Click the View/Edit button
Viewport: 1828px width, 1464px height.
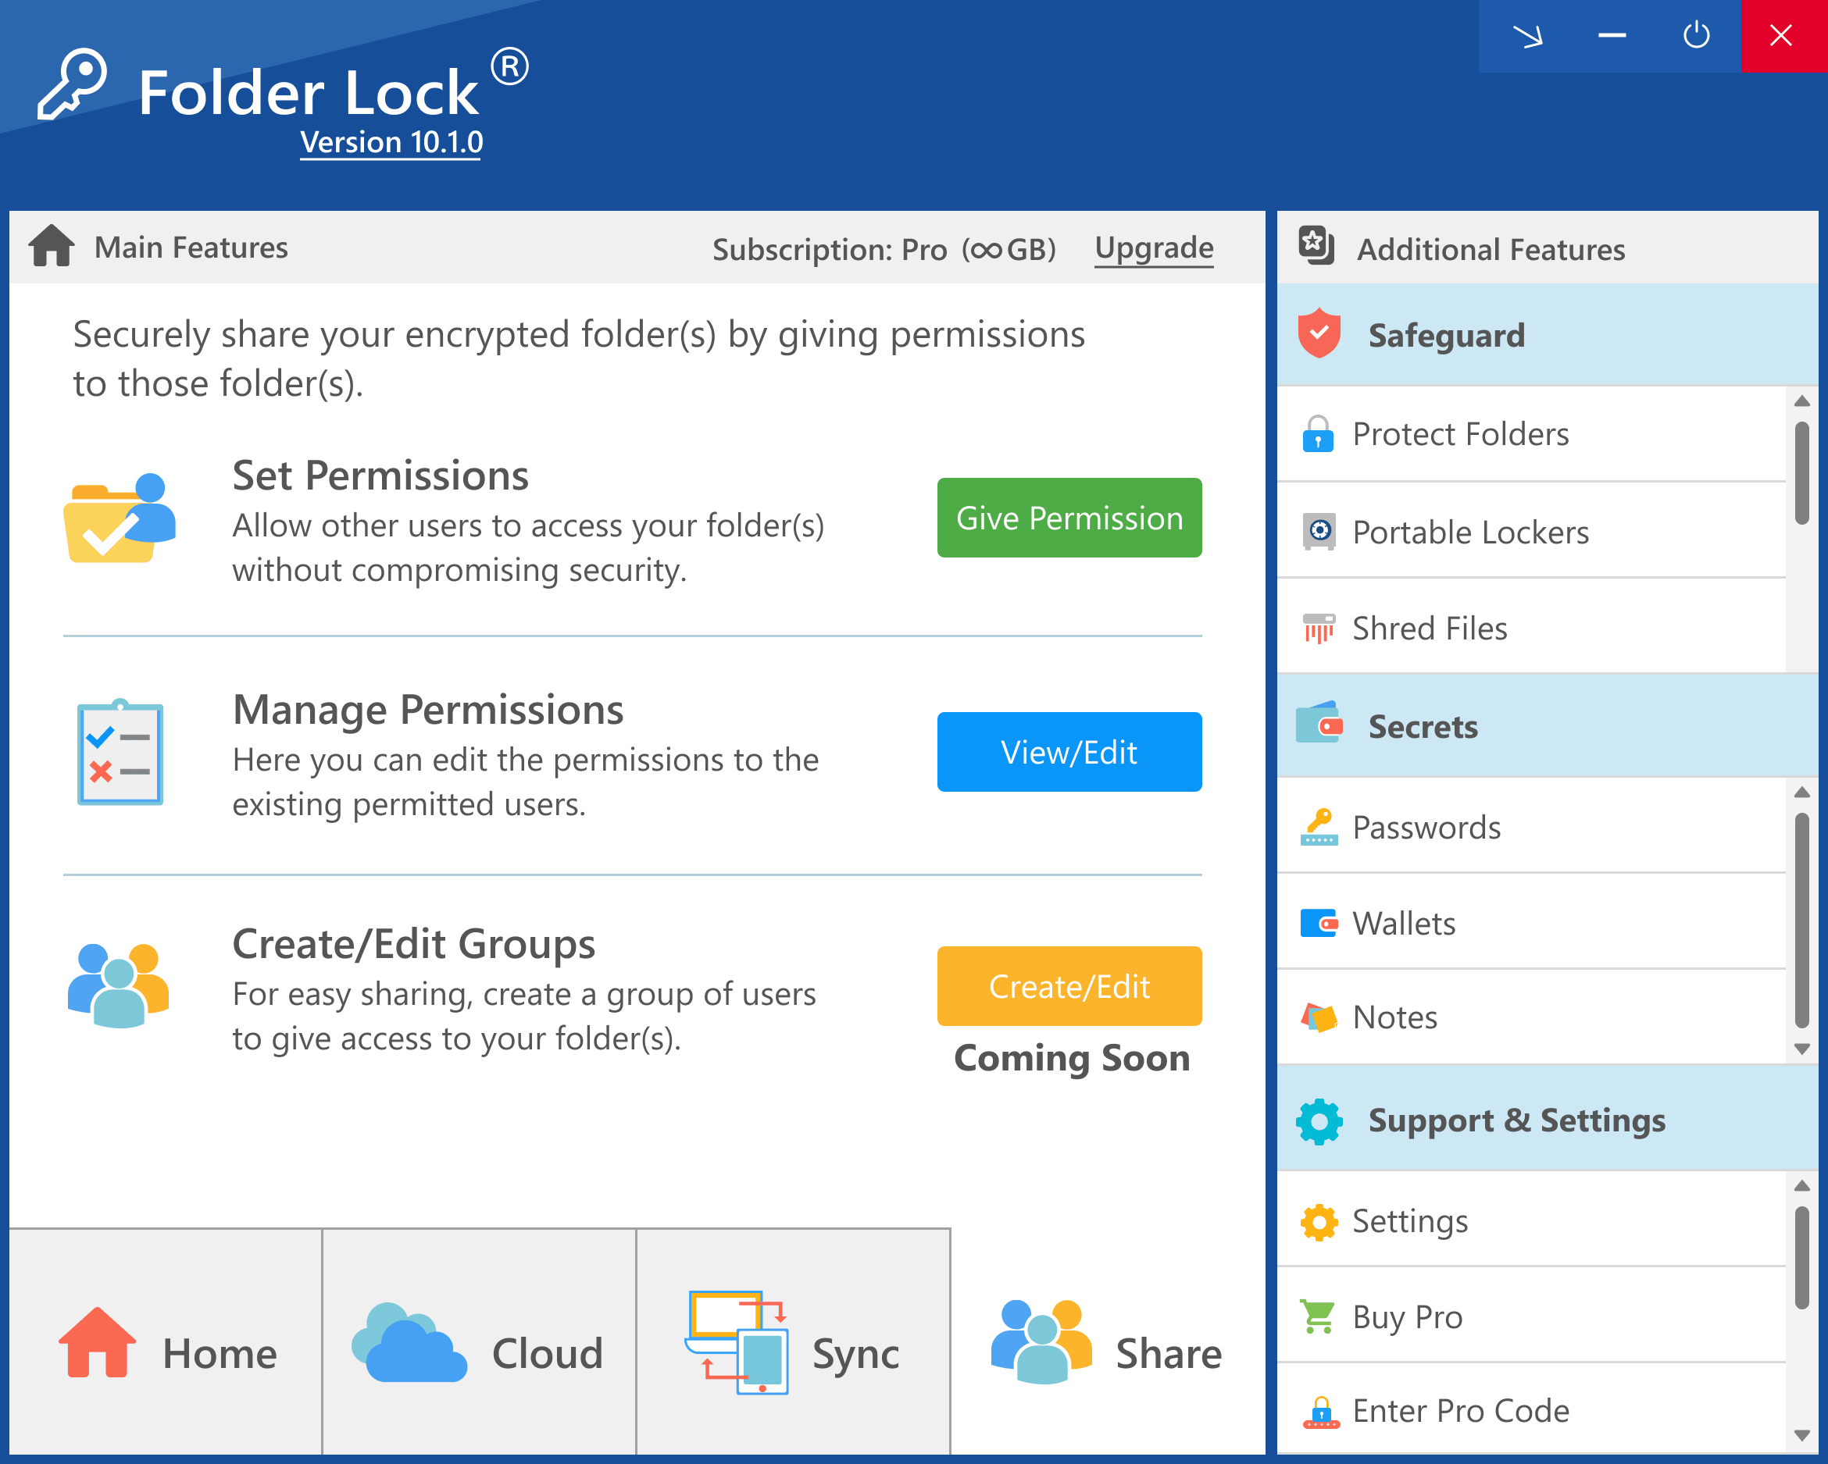[1069, 751]
